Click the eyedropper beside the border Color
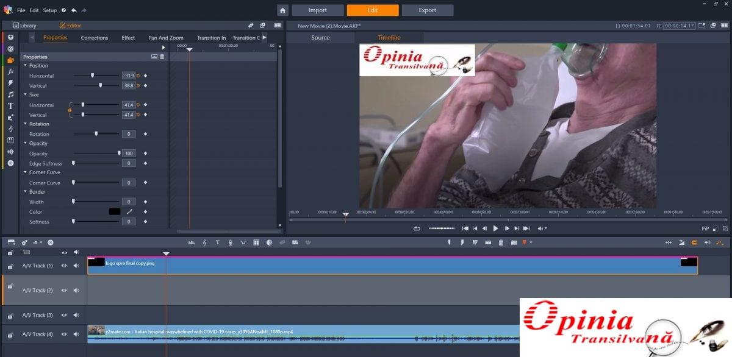This screenshot has width=732, height=357. coord(129,211)
